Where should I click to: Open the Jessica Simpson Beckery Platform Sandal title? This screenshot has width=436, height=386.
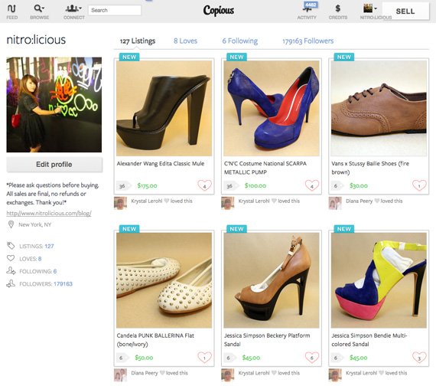pyautogui.click(x=267, y=340)
